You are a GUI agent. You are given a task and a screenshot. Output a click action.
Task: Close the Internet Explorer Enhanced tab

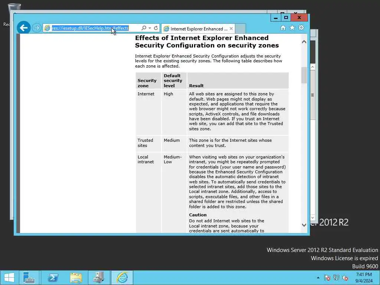point(231,29)
